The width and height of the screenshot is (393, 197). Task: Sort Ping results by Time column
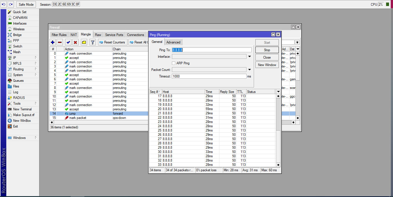(x=212, y=92)
